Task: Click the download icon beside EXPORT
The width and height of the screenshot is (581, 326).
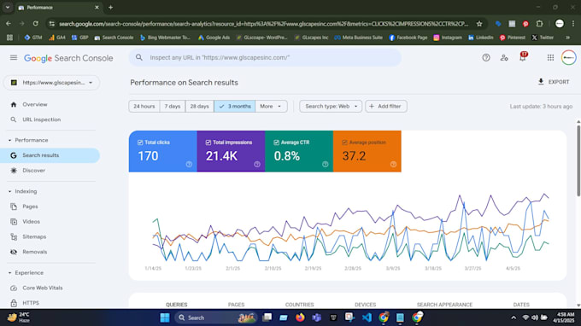Action: [541, 82]
